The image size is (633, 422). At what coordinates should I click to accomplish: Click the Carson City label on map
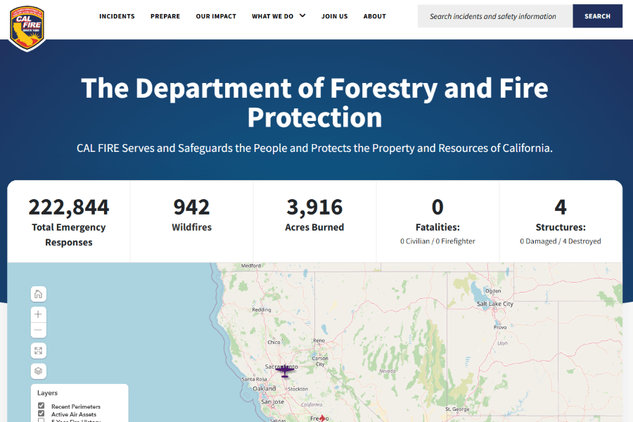pos(320,361)
